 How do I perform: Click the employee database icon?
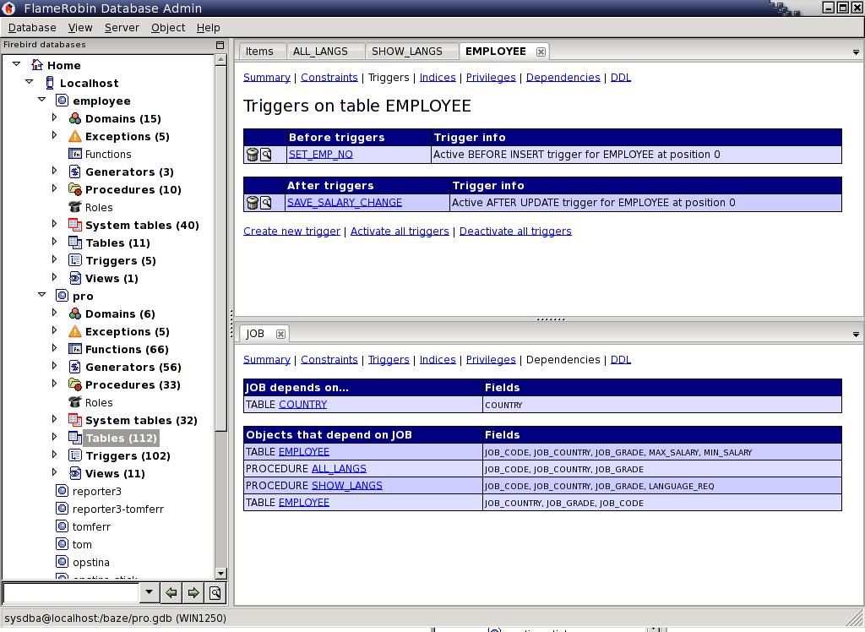(x=63, y=101)
